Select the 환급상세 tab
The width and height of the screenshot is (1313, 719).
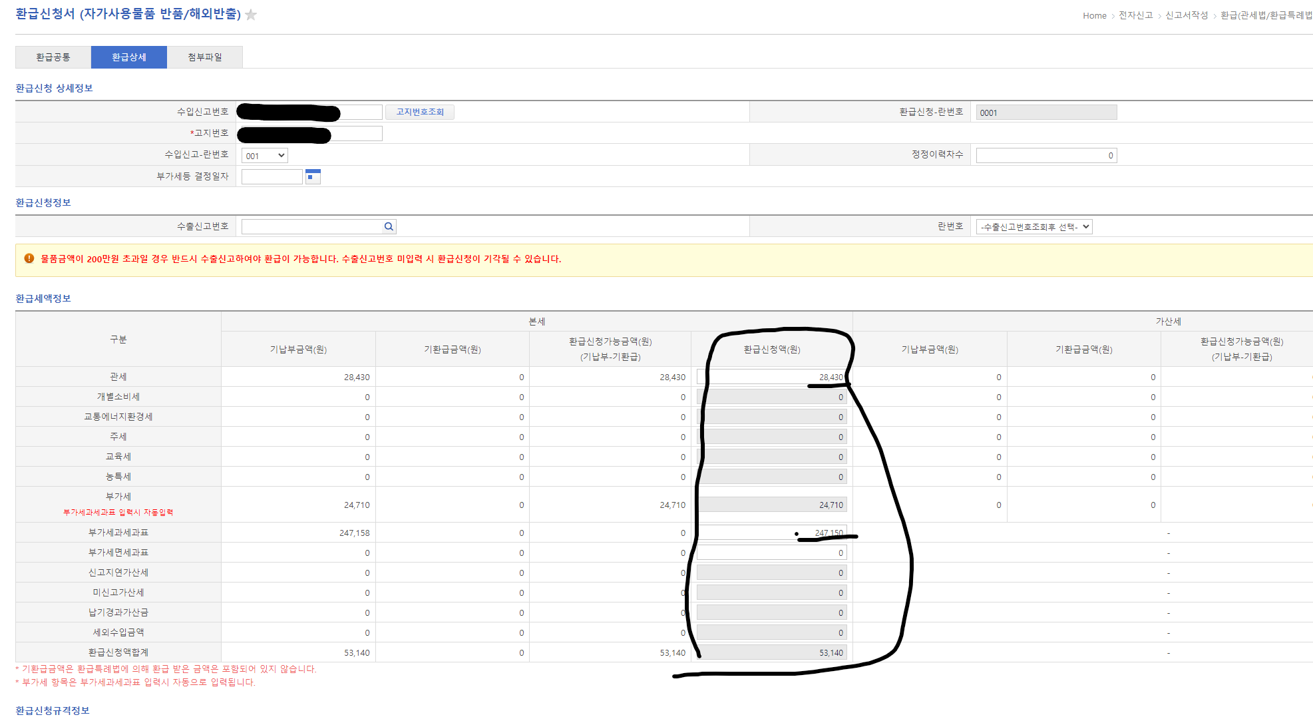tap(129, 57)
